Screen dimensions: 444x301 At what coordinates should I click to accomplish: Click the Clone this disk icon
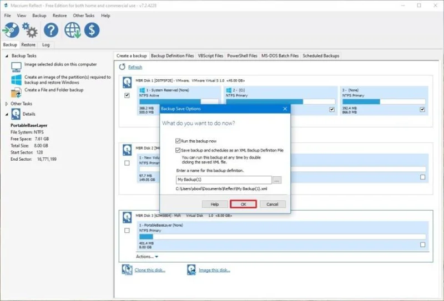pyautogui.click(x=127, y=269)
